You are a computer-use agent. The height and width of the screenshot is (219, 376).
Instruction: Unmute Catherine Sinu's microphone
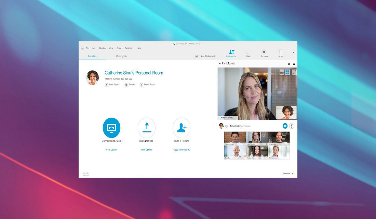pos(292,126)
